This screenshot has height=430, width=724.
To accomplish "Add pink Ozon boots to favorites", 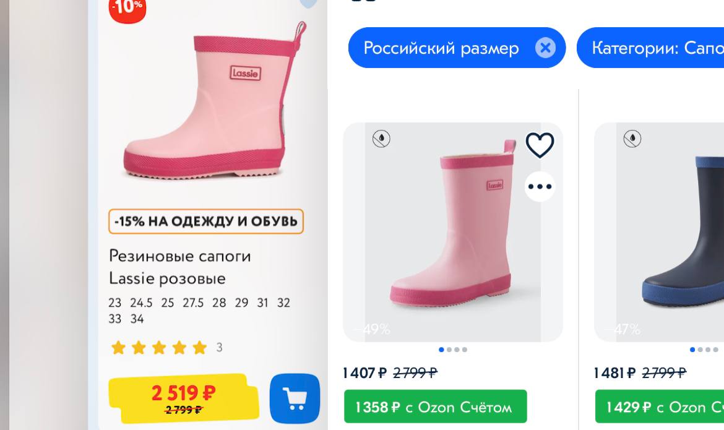I will 539,146.
